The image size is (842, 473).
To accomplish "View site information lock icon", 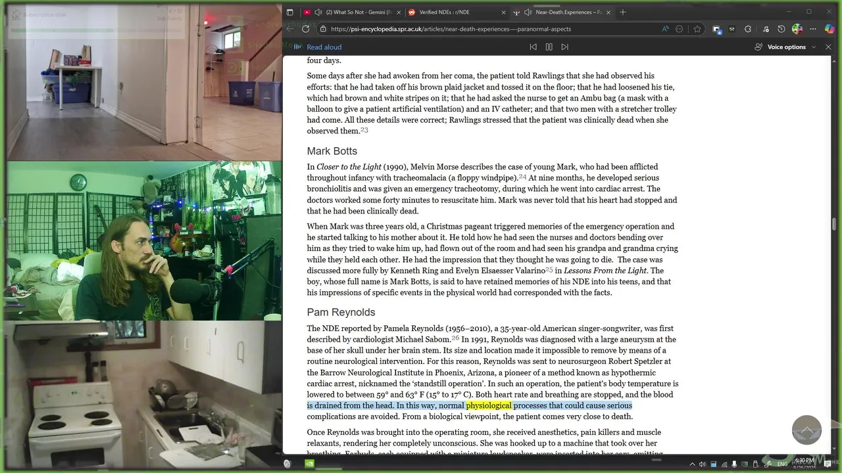I will point(323,29).
